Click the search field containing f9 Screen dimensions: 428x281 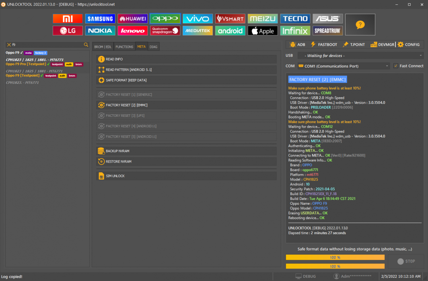click(x=47, y=45)
